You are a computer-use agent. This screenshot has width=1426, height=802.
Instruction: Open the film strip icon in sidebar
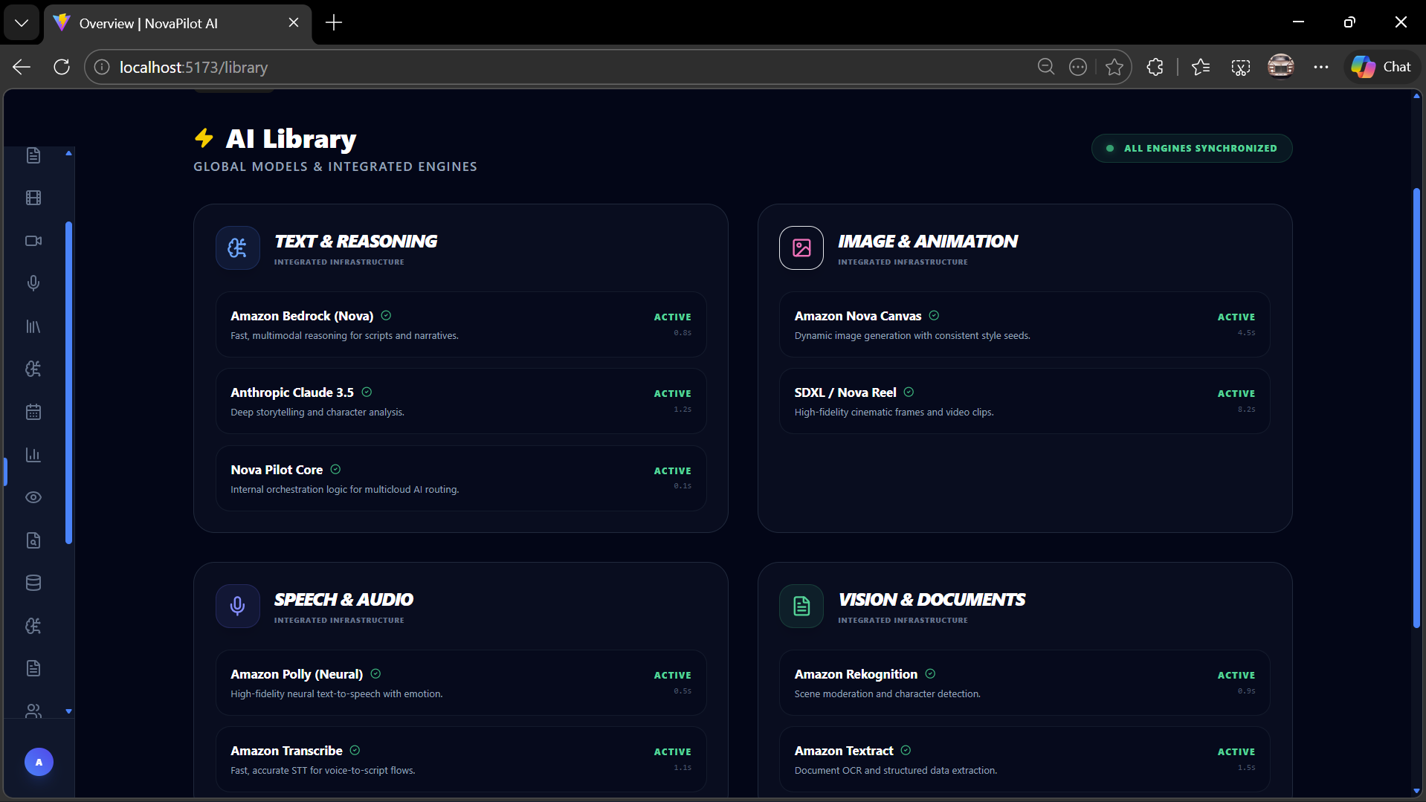tap(33, 198)
